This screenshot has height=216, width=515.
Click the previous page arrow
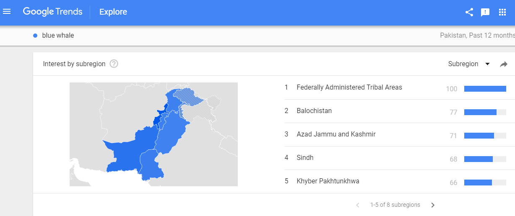(x=358, y=205)
